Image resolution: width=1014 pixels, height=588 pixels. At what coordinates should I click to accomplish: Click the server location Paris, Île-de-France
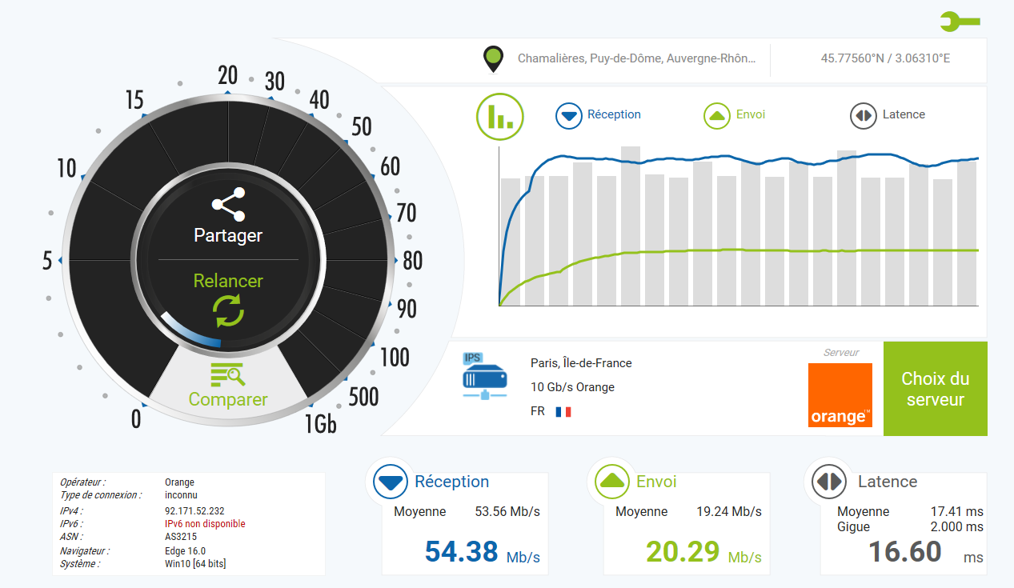coord(581,363)
